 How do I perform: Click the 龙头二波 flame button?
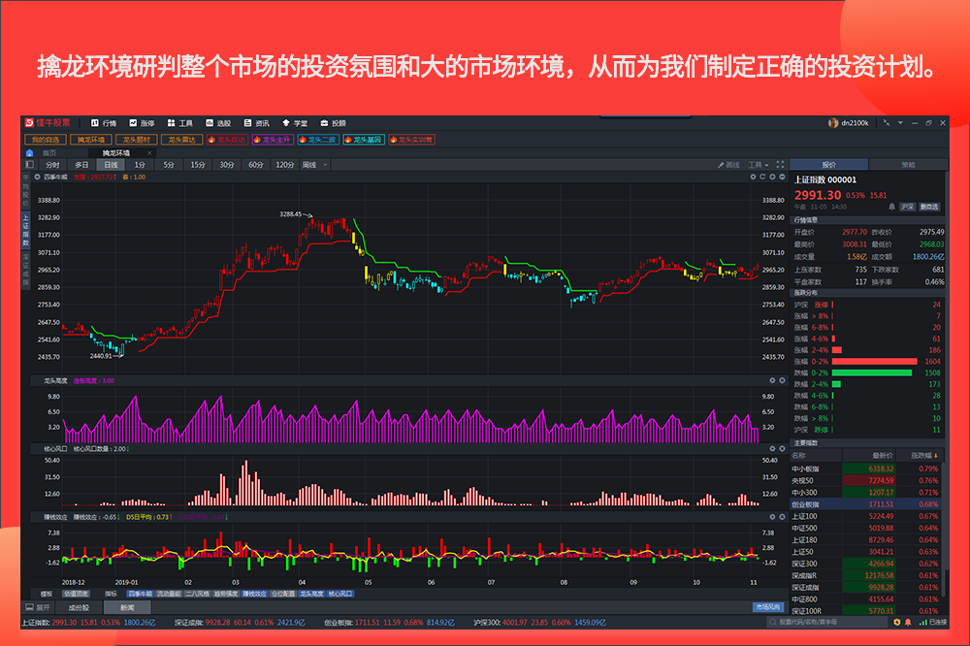tap(318, 140)
